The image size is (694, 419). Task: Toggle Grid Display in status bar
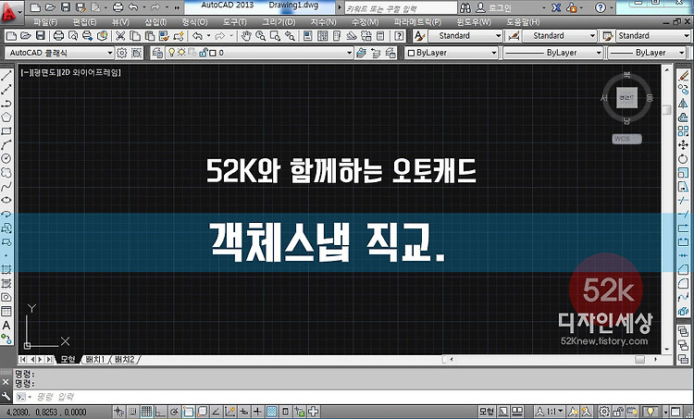click(x=146, y=412)
